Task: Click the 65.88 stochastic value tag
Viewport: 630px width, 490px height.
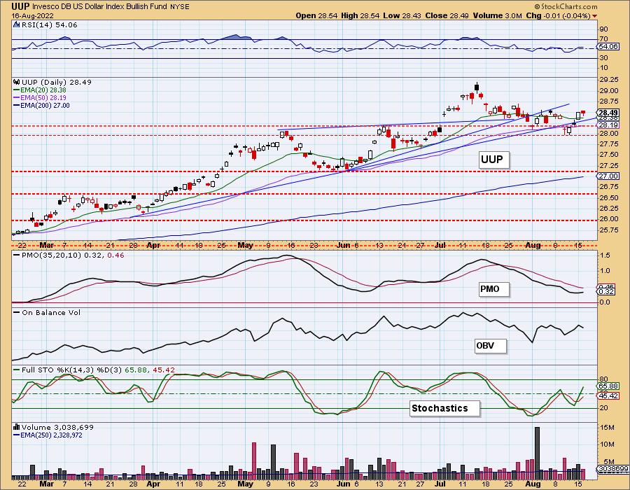Action: 608,386
